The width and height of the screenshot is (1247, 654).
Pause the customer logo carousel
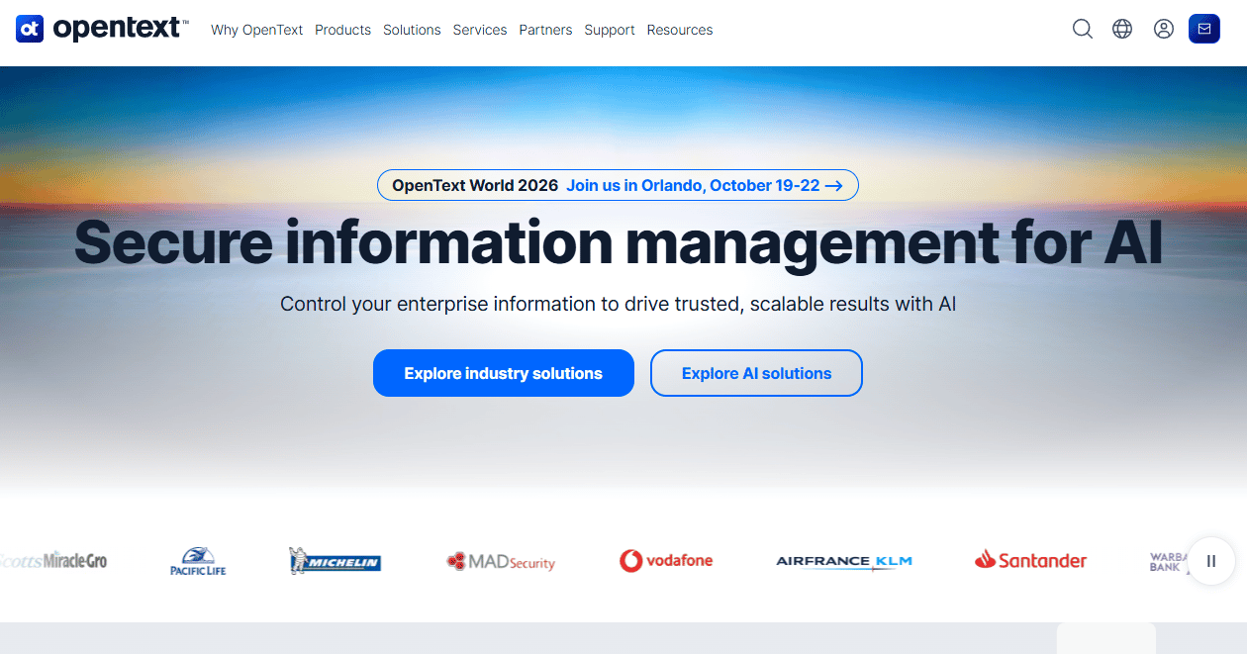[1211, 561]
